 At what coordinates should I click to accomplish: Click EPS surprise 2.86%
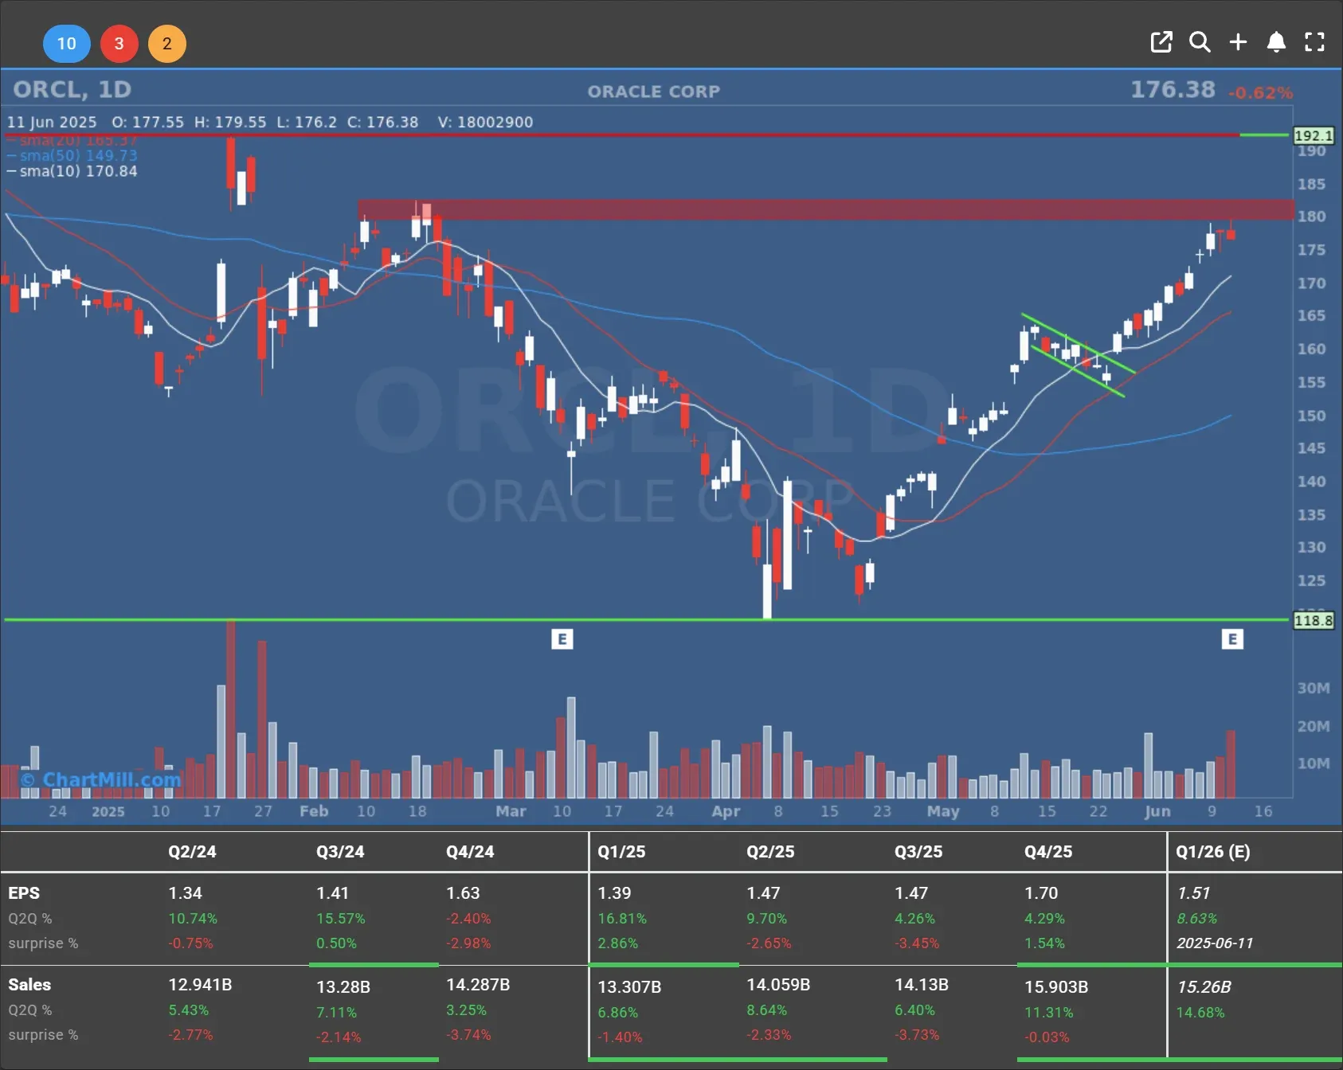click(618, 943)
